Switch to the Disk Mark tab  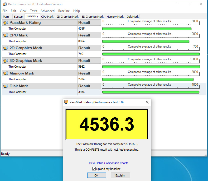pos(133,17)
